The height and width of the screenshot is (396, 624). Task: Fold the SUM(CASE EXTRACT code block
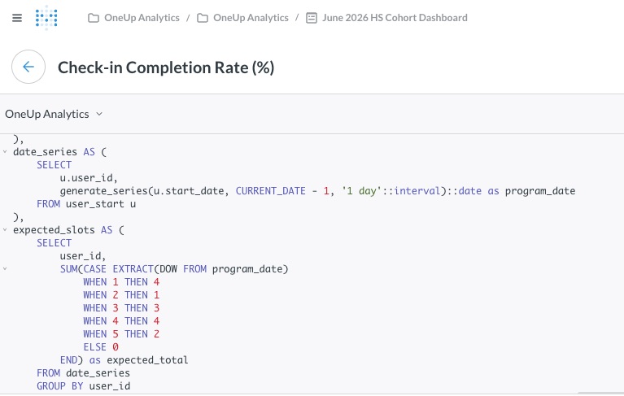coord(5,269)
